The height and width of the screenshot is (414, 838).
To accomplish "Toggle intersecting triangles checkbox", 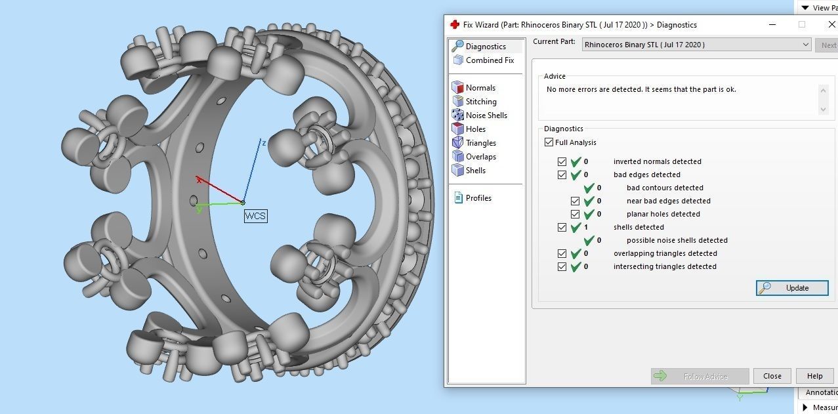I will click(562, 266).
